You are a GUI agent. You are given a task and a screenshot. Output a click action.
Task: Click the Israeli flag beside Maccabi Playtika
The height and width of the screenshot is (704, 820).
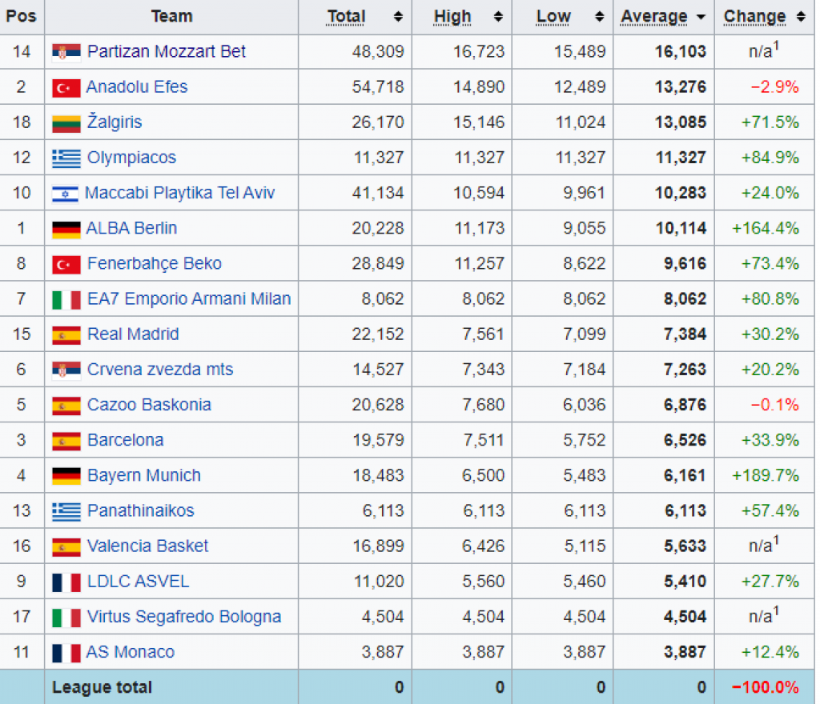point(66,194)
